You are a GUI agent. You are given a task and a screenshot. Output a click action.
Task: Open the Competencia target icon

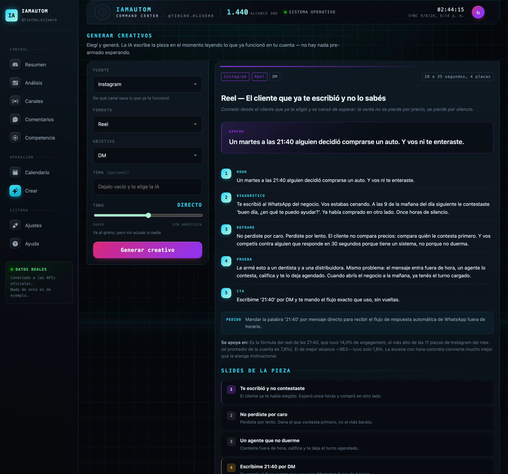[15, 138]
